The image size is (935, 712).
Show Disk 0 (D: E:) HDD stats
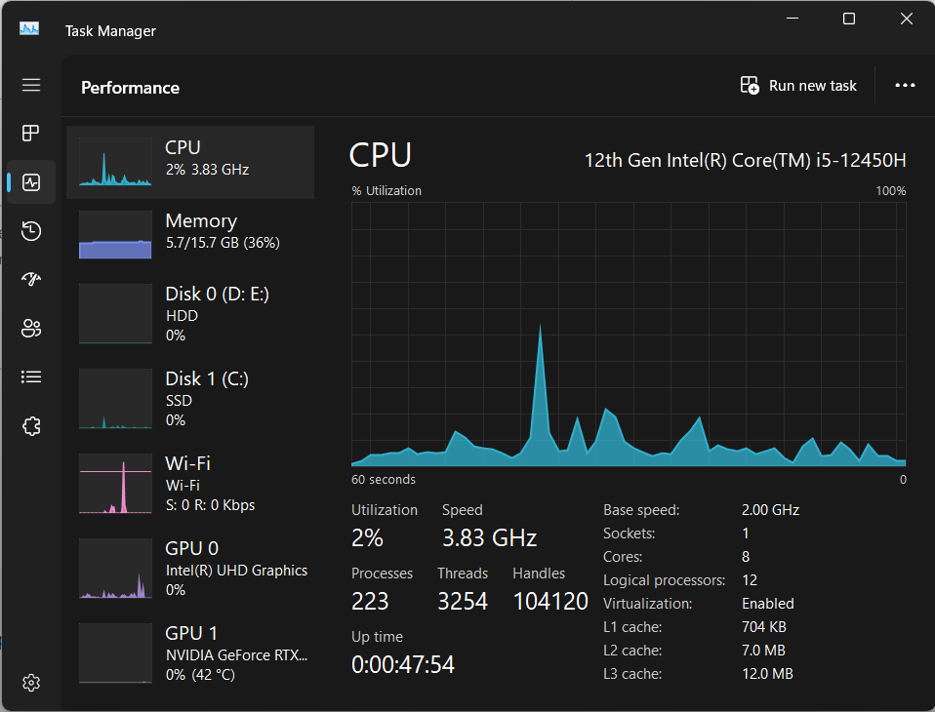[190, 314]
